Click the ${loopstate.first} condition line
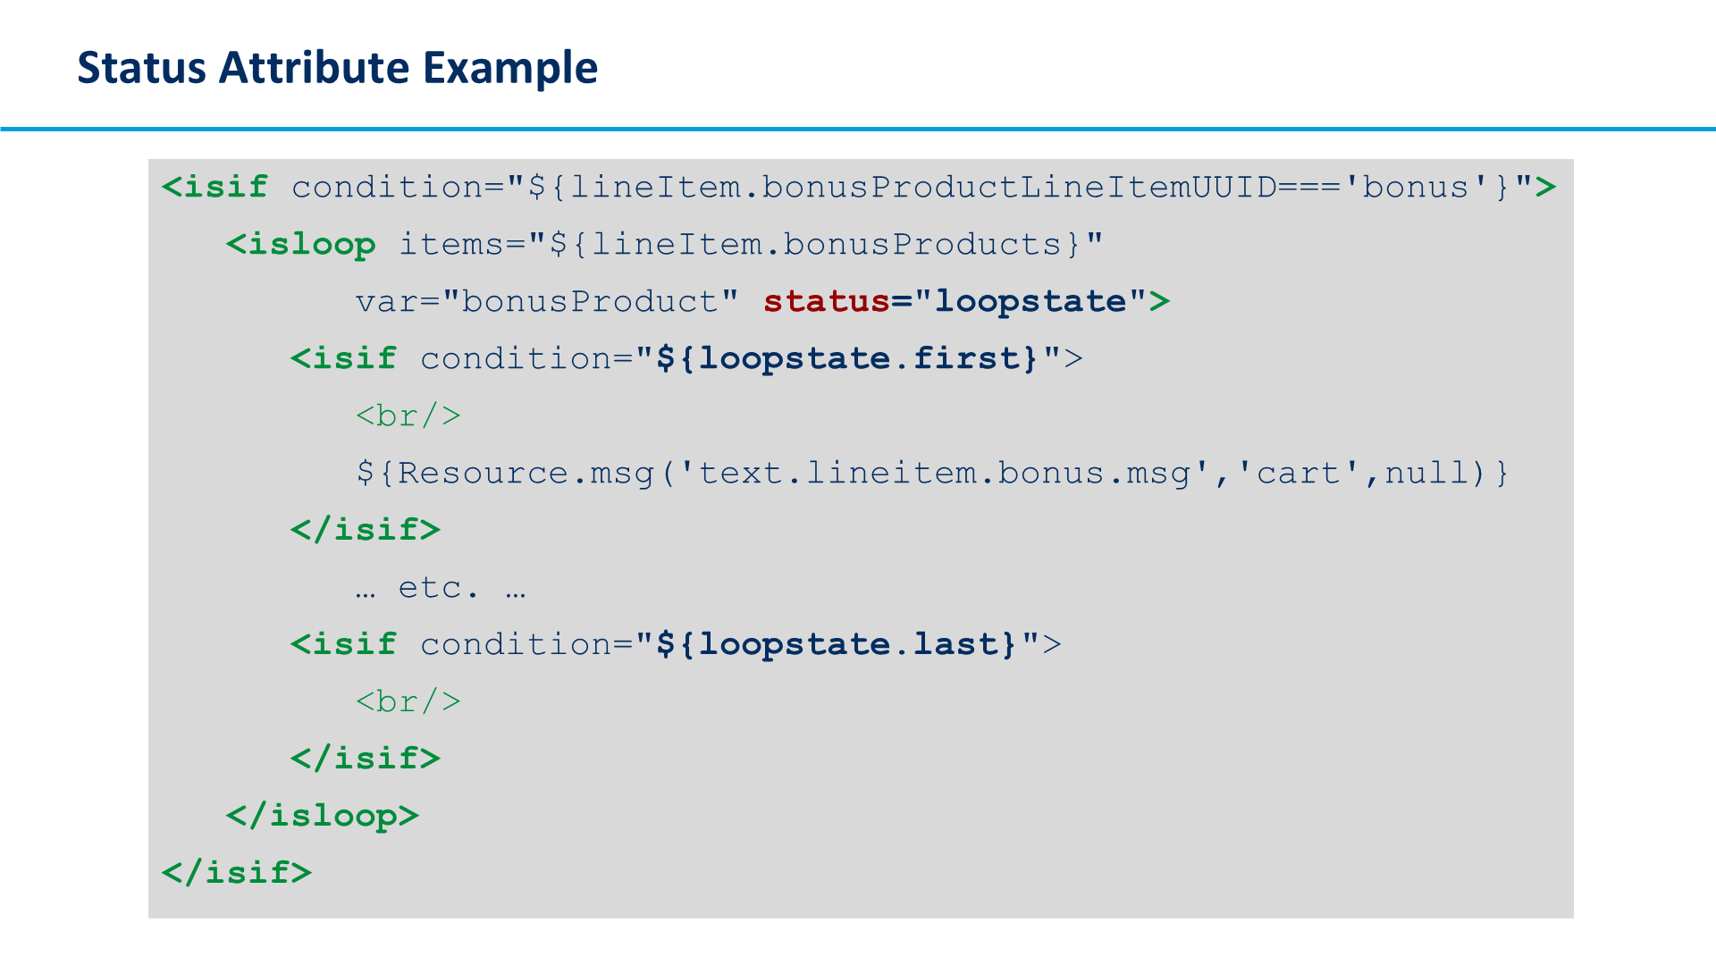The width and height of the screenshot is (1716, 965). pyautogui.click(x=686, y=358)
